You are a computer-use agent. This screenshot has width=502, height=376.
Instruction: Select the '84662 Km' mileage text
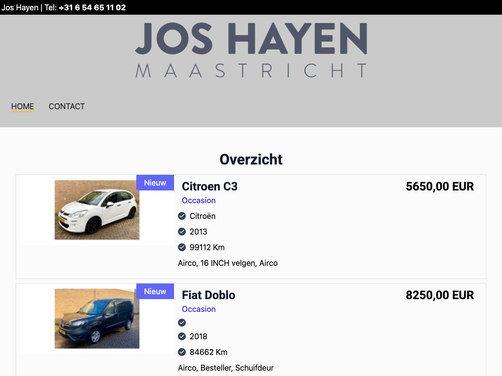208,352
